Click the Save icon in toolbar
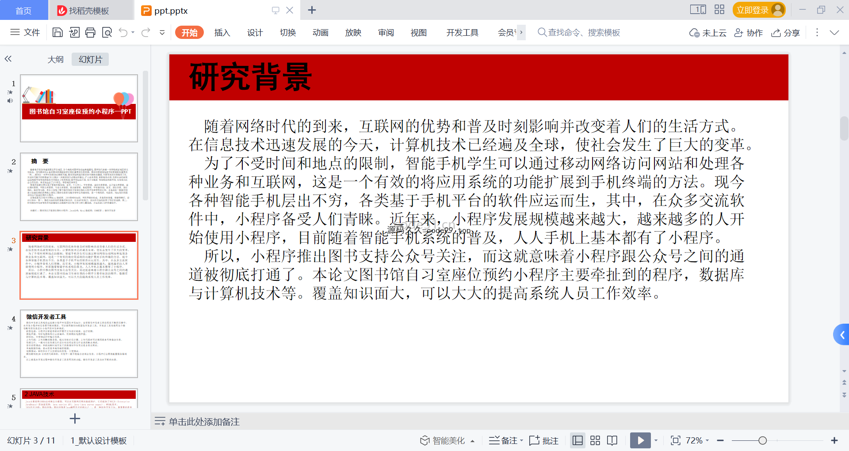The image size is (849, 451). coord(57,32)
